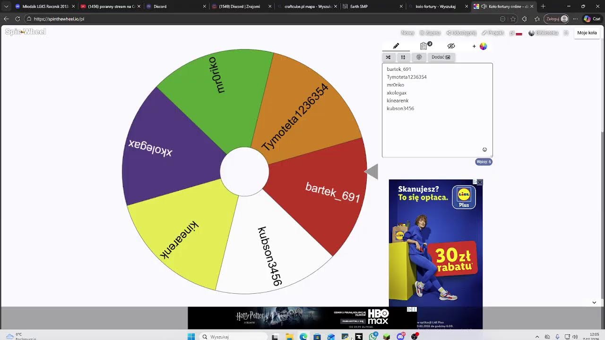Click Nowy to create new wheel

pyautogui.click(x=407, y=33)
